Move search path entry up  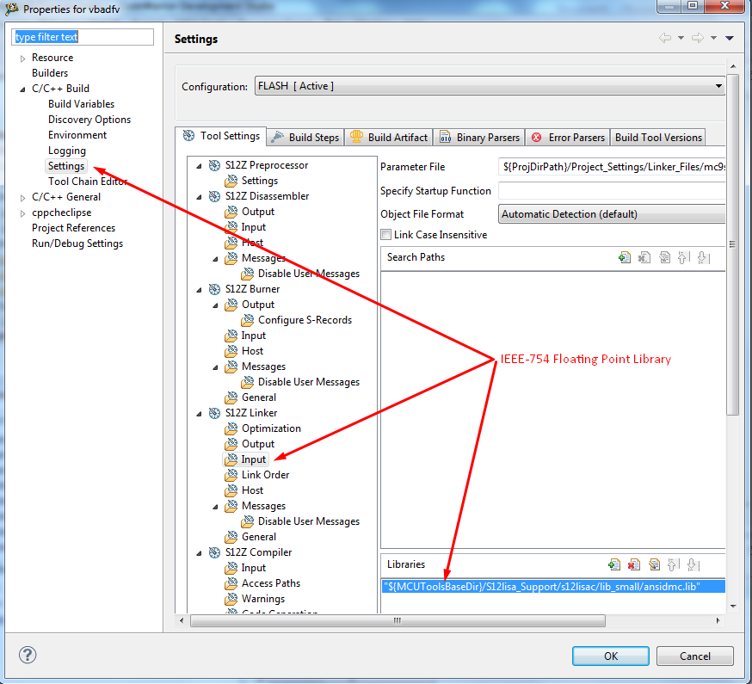(684, 257)
